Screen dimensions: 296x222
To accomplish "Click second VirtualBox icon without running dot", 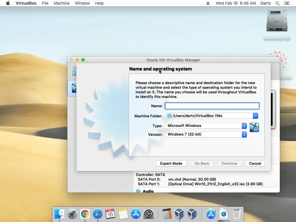I will point(192,214).
